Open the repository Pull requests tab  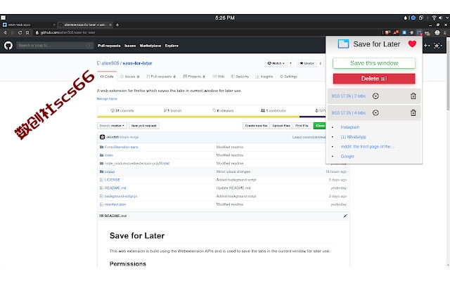(x=161, y=77)
